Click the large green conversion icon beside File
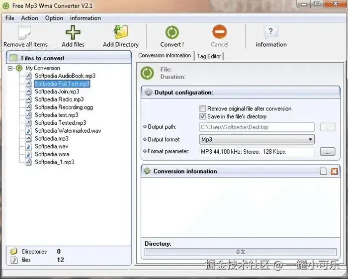Screen dimensions: 348x279 [147, 73]
